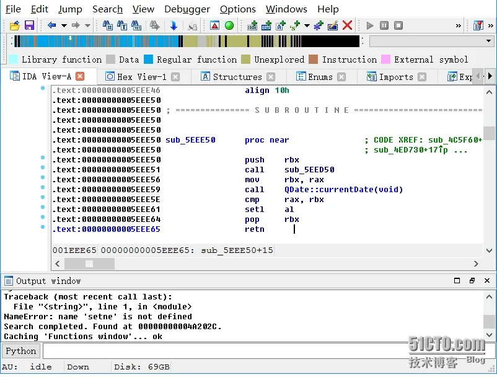Open the forward-arrow history dropdown
This screenshot has height=380, width=497.
point(88,25)
